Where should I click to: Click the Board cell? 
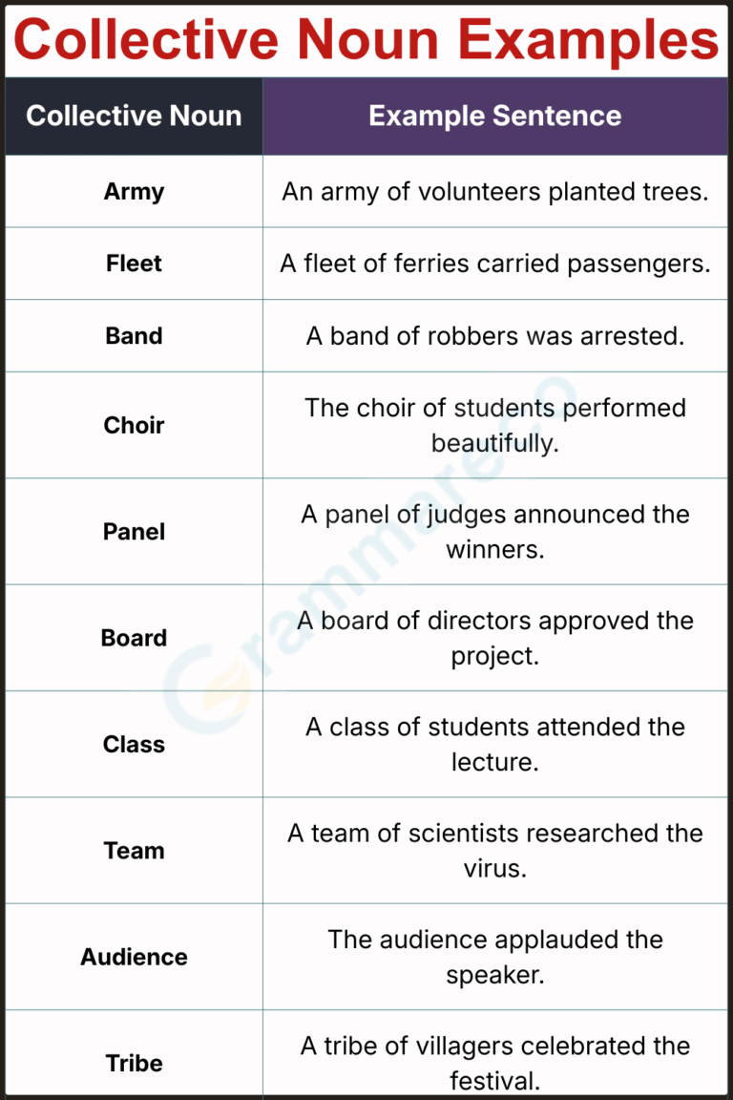(134, 638)
